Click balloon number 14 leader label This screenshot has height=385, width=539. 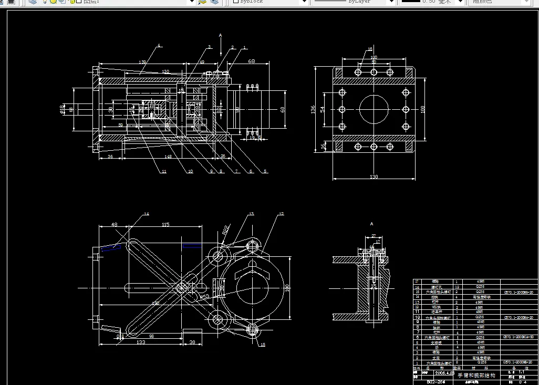pos(147,214)
